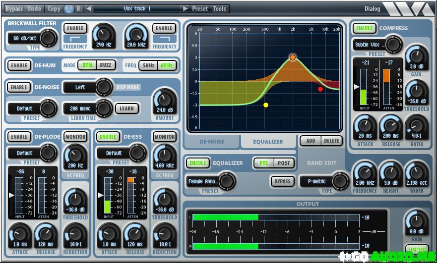437x263 pixels.
Task: Select 50Hz hum frequency
Action: [x=148, y=65]
